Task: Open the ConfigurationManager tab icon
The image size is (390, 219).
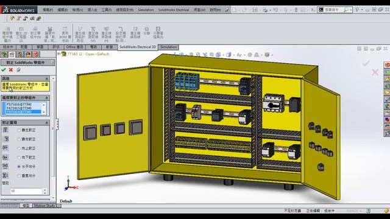Action: point(20,54)
